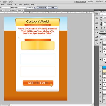Open the Arrange Documents icon in top bar
Screen dimensions: 106x106
(x=4, y=2)
